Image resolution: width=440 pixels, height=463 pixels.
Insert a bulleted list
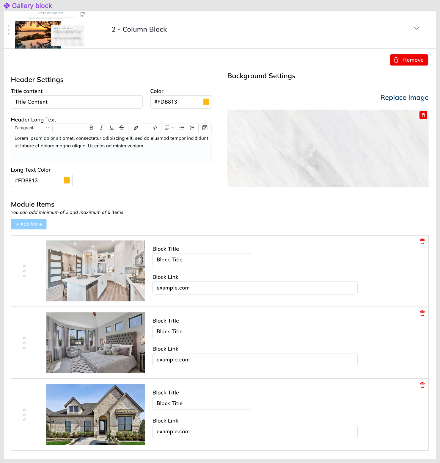point(182,128)
